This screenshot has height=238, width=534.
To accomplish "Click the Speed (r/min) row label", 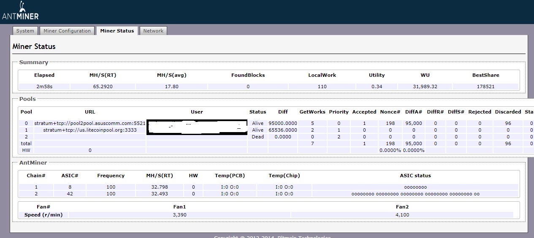I will pyautogui.click(x=43, y=215).
